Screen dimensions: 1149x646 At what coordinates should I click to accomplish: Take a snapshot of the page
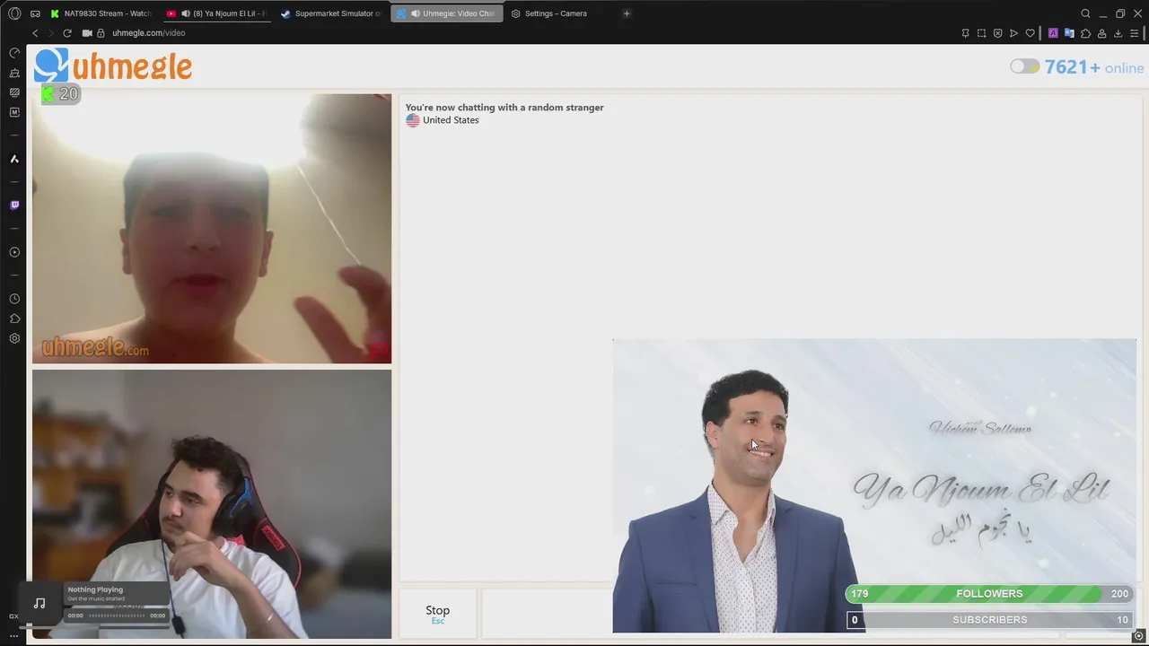click(x=981, y=33)
